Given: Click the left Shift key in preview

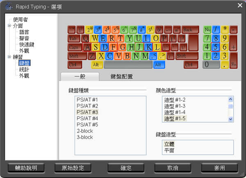Looking at the screenshot, I should (77, 56).
